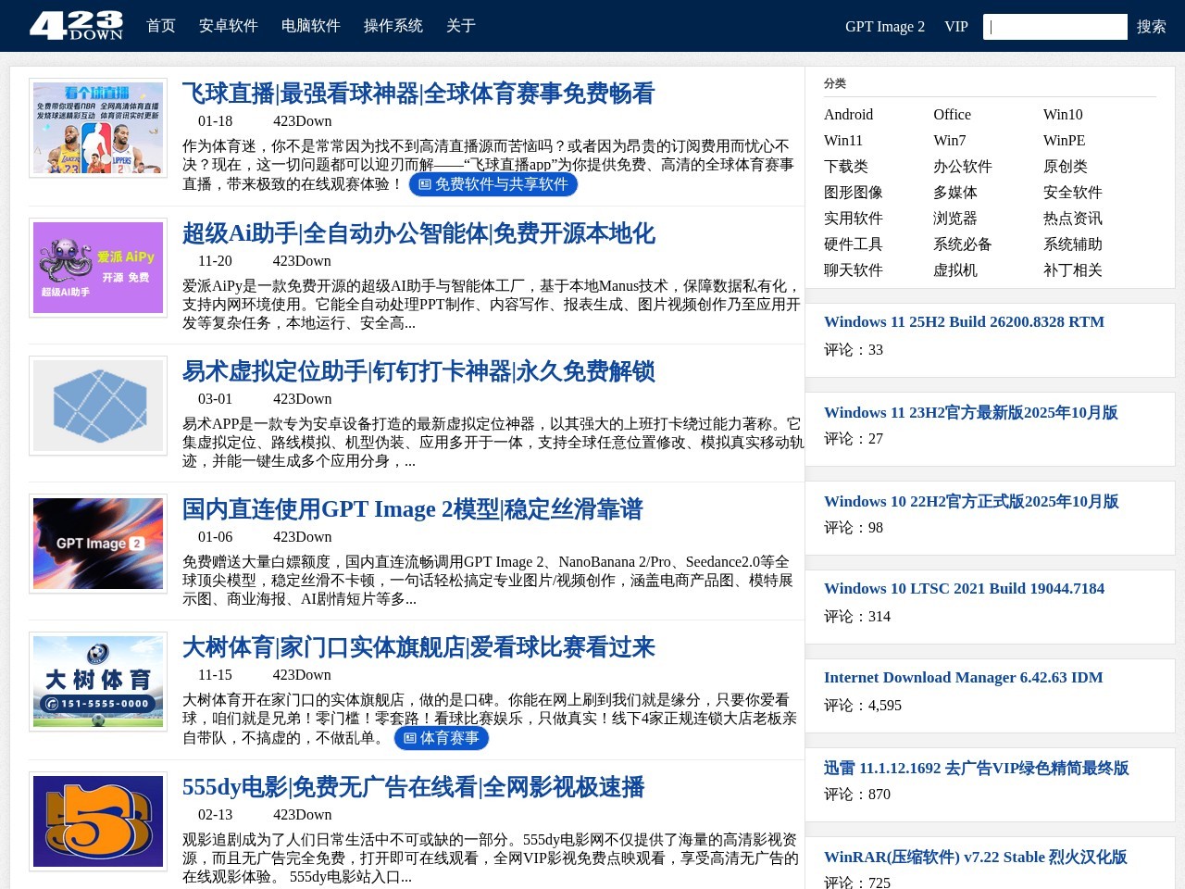Open Windows 11 25H2 Build 26200.8328 RTM
Screen dimensions: 1185x889
pos(964,322)
